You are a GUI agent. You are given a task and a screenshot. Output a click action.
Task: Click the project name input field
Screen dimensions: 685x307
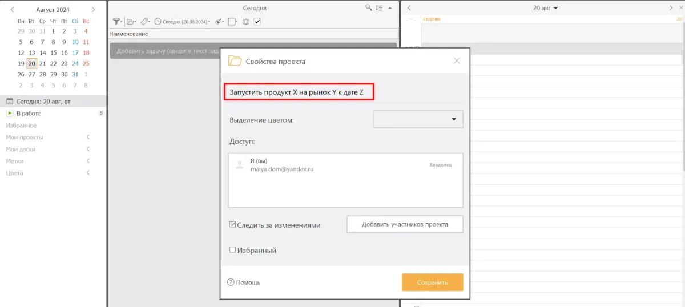point(299,92)
